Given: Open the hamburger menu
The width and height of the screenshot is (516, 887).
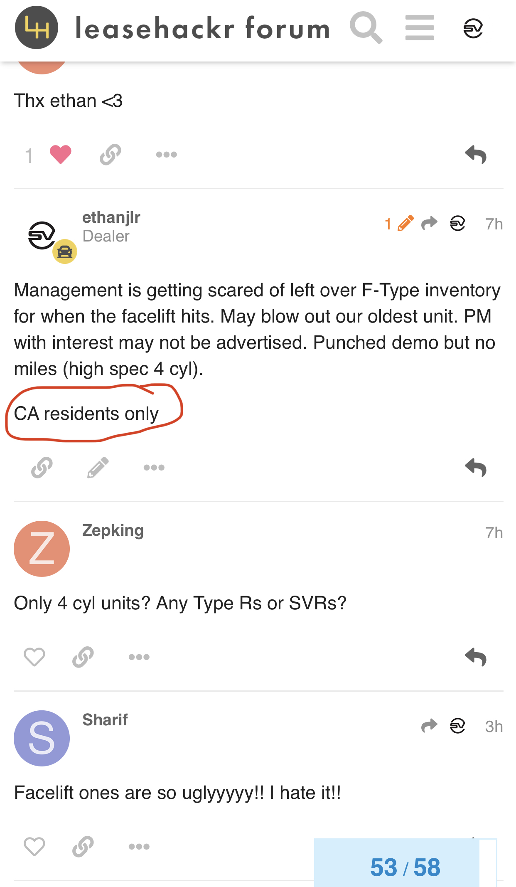Looking at the screenshot, I should [x=420, y=28].
